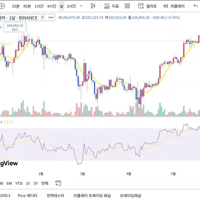The height and width of the screenshot is (200, 200).
Task: Select the 15분 timeframe
Action: (15, 6)
